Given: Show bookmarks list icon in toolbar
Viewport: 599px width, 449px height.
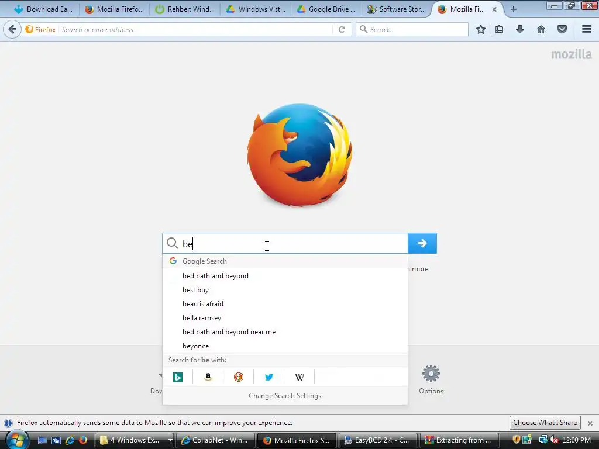Looking at the screenshot, I should point(499,29).
